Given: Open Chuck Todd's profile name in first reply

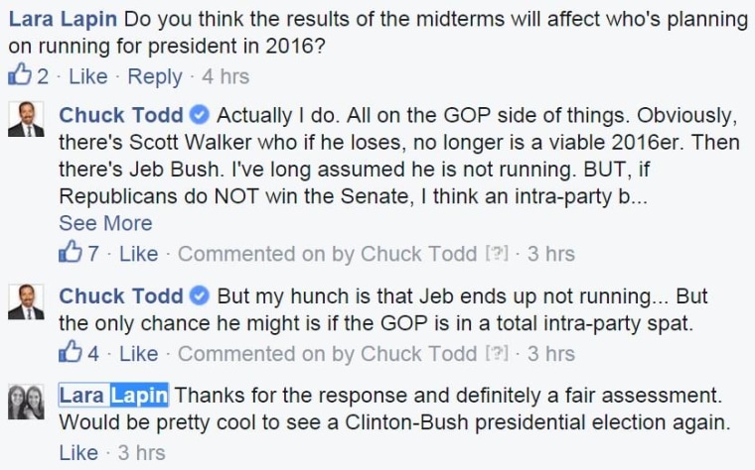Looking at the screenshot, I should [121, 115].
